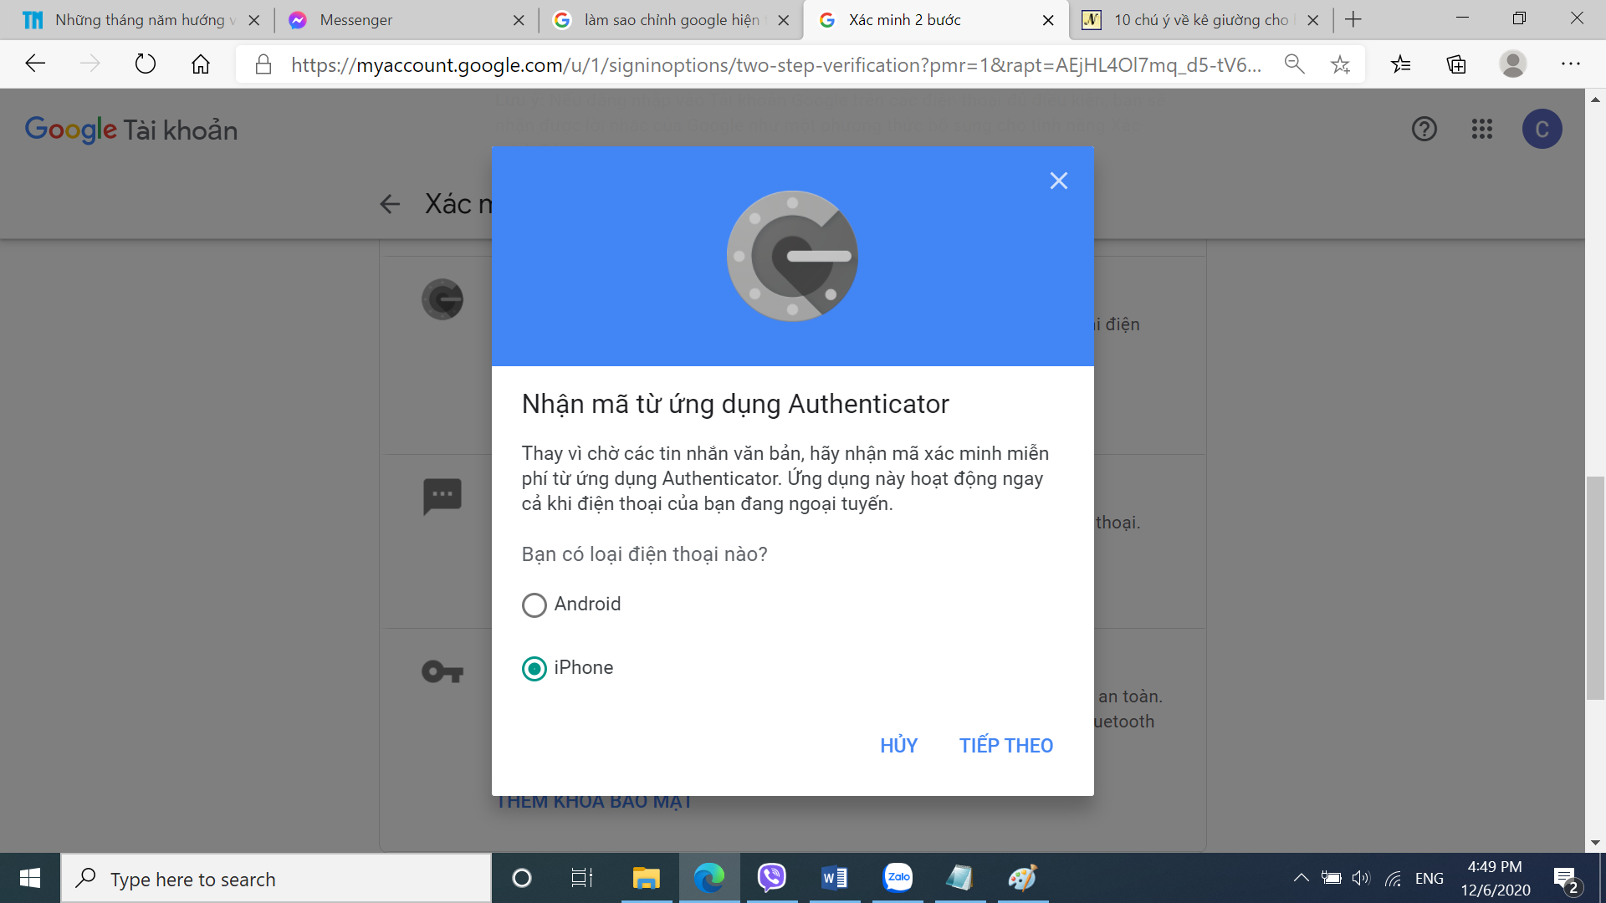Screen dimensions: 1606x903
Task: Select the iPhone radio option
Action: tap(534, 668)
